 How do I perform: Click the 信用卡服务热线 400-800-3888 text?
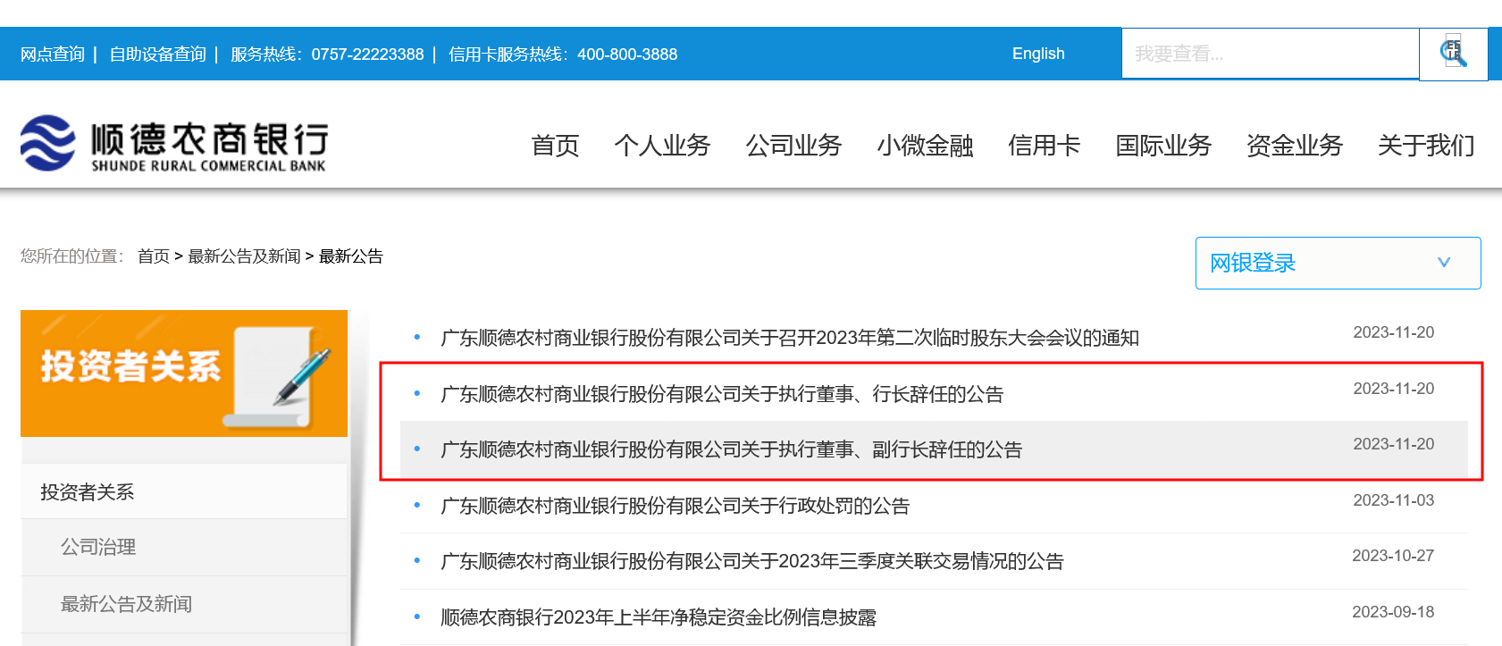pyautogui.click(x=563, y=55)
